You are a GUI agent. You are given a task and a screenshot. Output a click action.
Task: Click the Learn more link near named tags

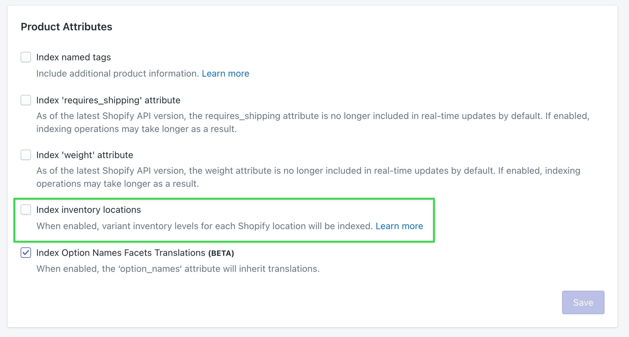click(x=225, y=73)
